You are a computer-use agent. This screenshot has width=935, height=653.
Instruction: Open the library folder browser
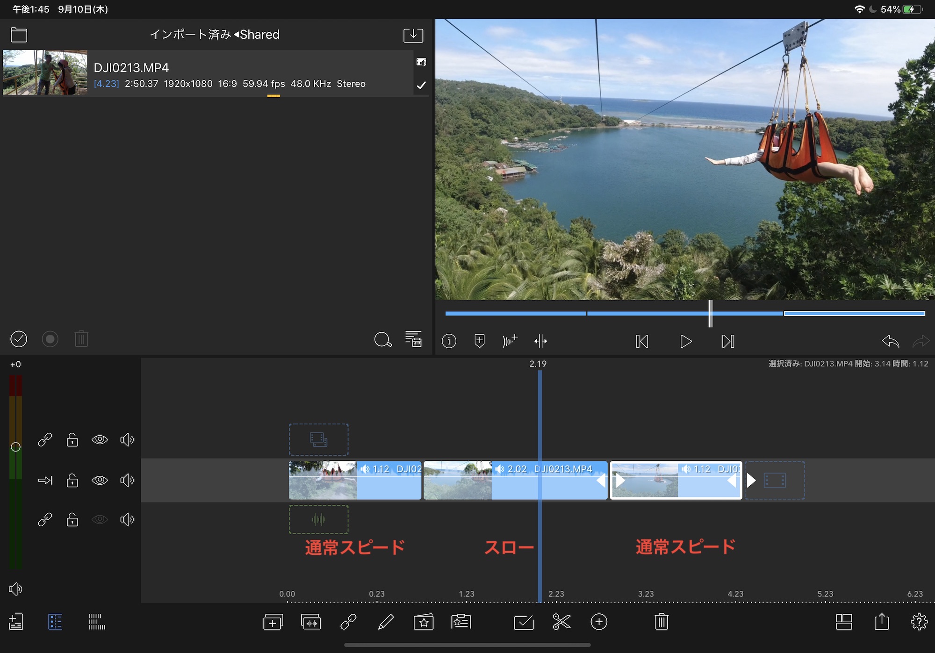pos(19,35)
